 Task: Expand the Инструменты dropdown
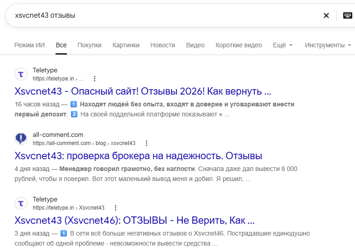click(x=328, y=45)
